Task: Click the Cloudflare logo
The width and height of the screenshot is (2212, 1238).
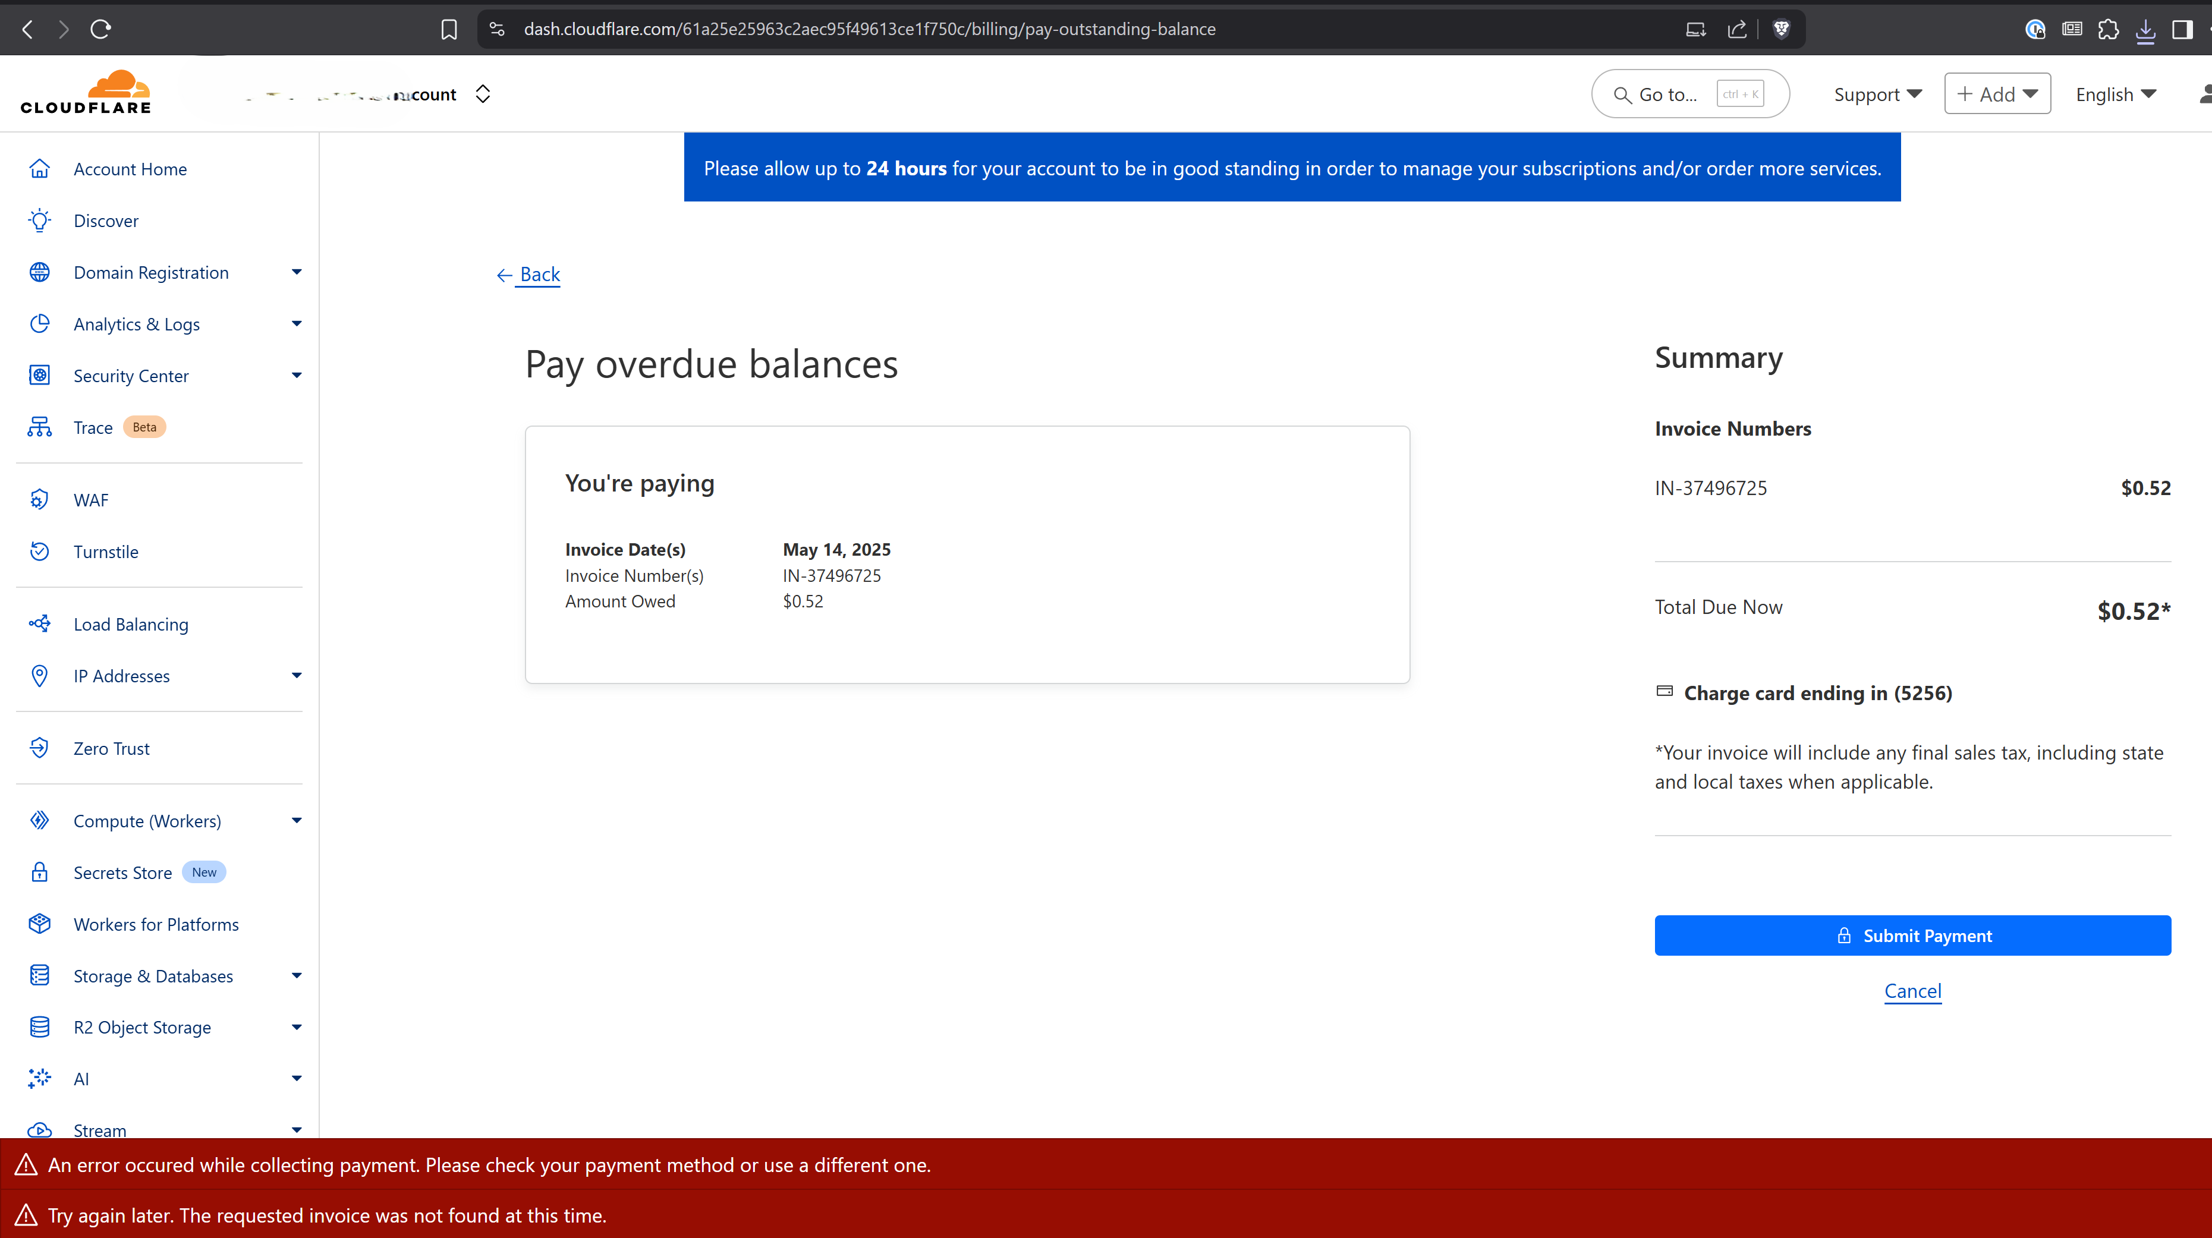Action: tap(86, 91)
